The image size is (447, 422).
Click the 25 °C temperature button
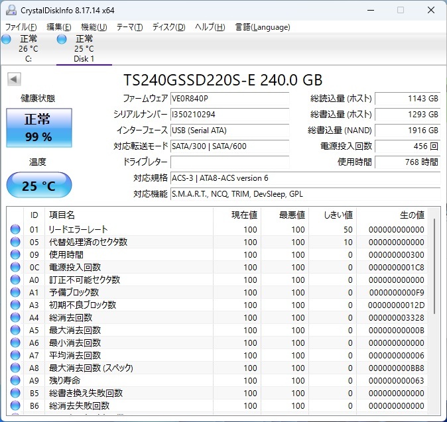click(x=38, y=185)
